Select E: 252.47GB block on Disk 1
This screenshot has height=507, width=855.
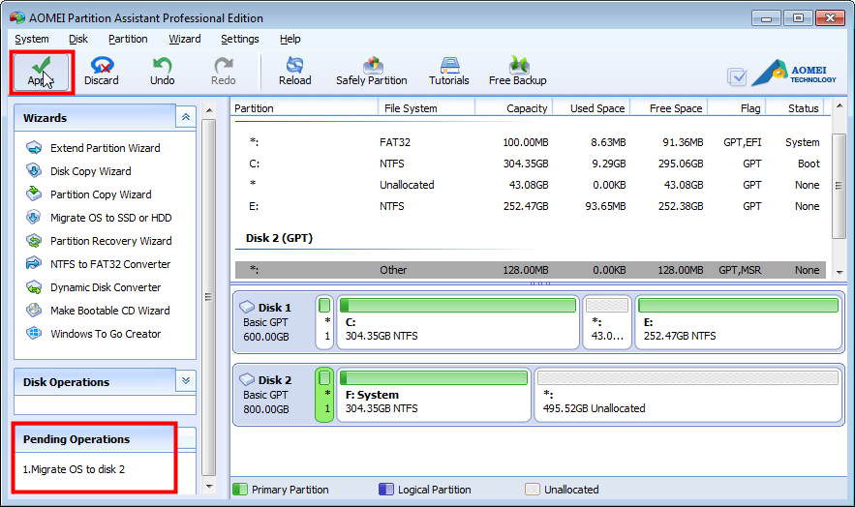click(x=738, y=322)
